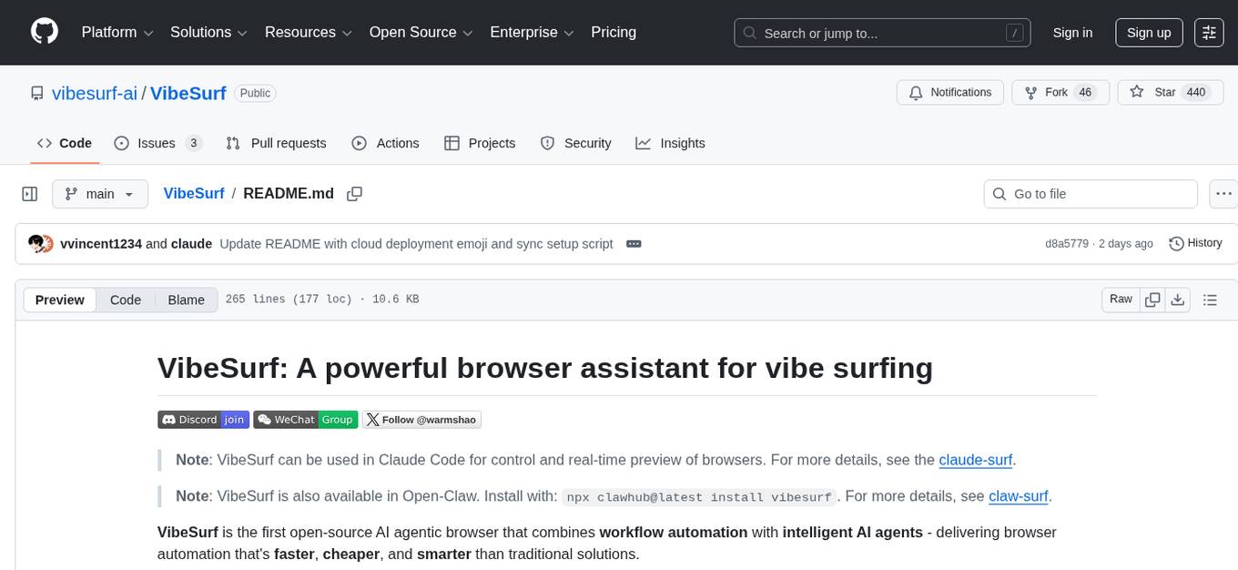Screen dimensions: 1238x570
Task: Download the raw README file
Action: point(1178,299)
